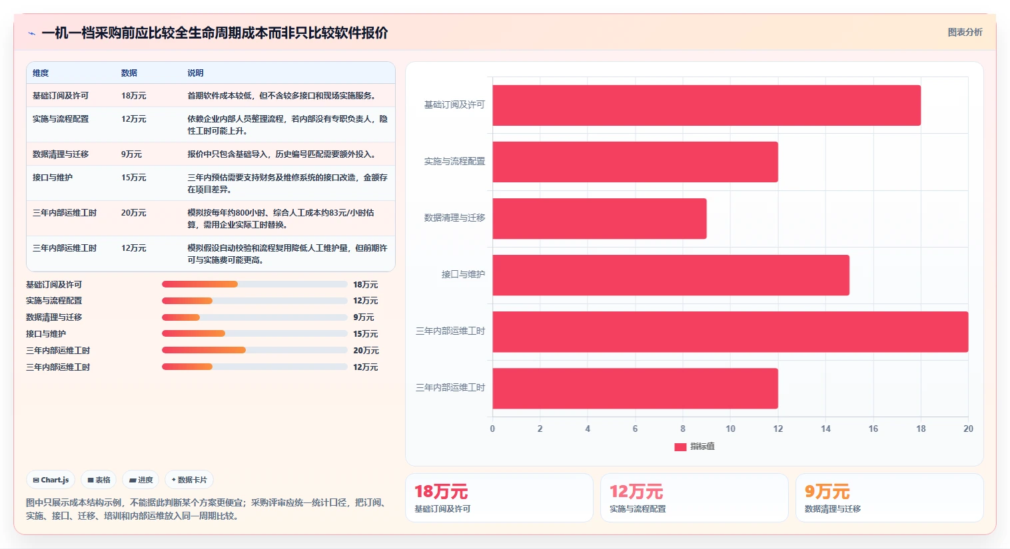Click the 数据 table column header
This screenshot has height=549, width=1010.
point(129,73)
